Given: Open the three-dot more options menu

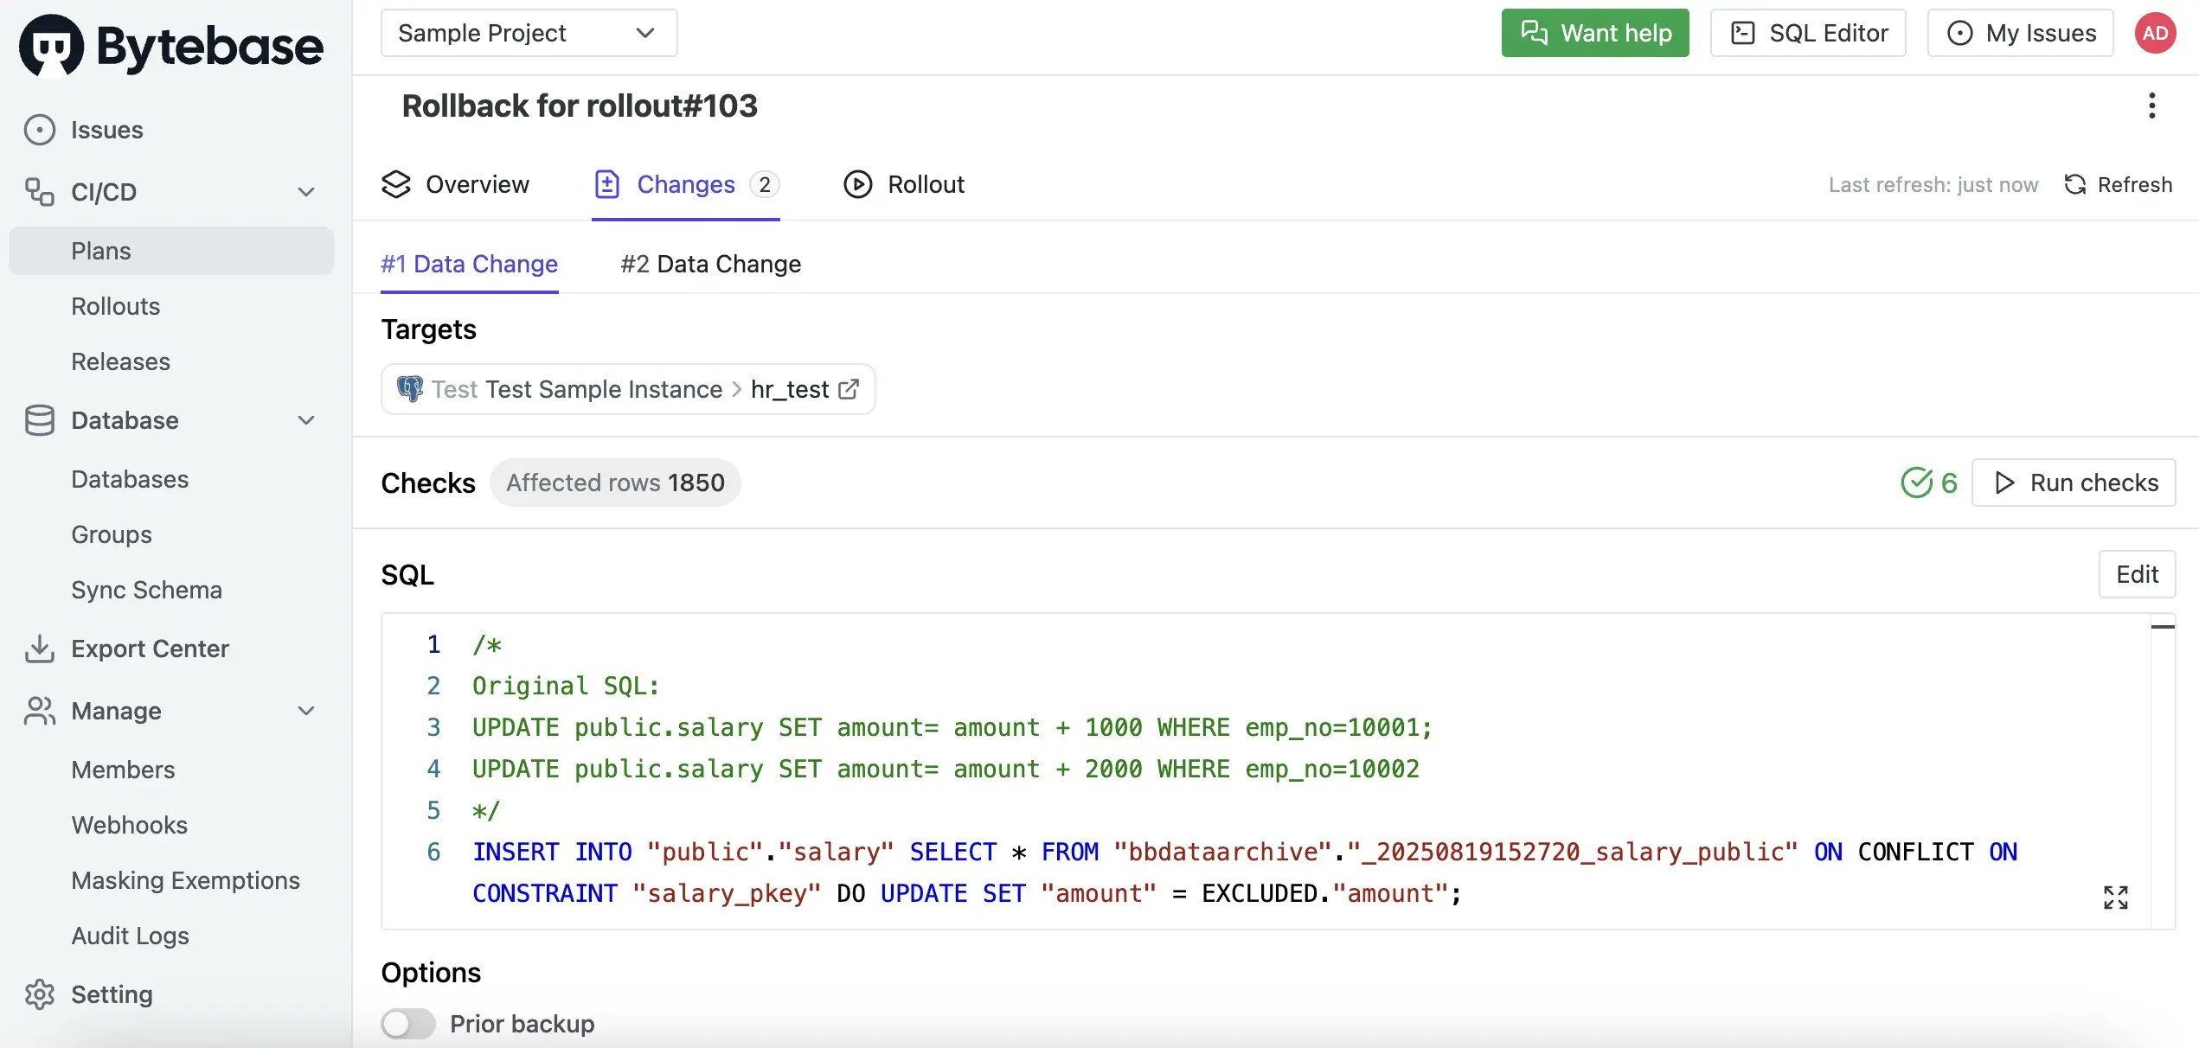Looking at the screenshot, I should pos(2151,106).
